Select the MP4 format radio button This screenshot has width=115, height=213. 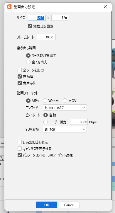(28, 101)
